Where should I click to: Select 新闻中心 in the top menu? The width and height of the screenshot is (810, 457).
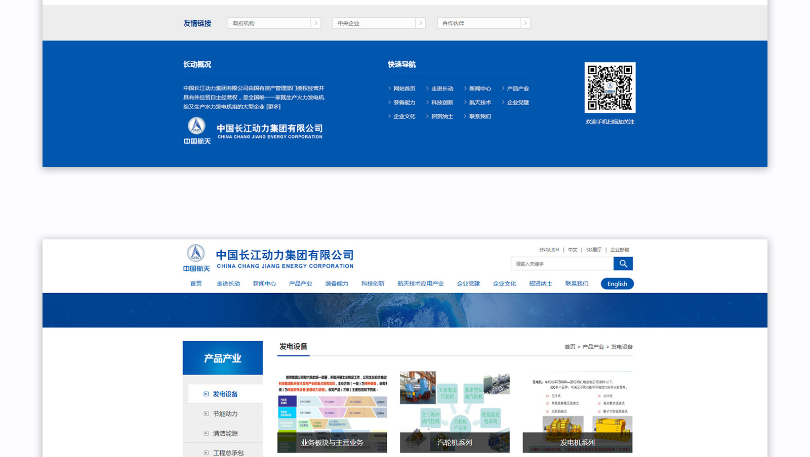pyautogui.click(x=264, y=284)
